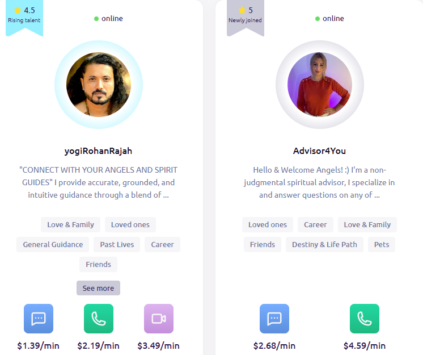Select the Past Lives tag
This screenshot has width=423, height=355.
117,244
